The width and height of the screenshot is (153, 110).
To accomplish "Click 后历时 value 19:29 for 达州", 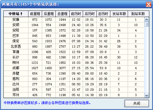I will 90,84.
